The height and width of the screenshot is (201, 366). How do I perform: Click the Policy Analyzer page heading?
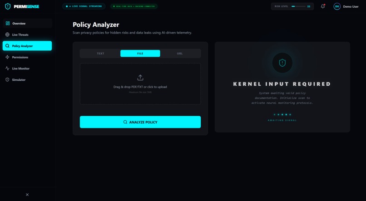click(x=96, y=25)
